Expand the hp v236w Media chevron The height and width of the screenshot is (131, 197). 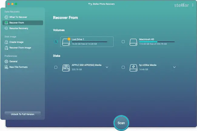click(x=174, y=67)
